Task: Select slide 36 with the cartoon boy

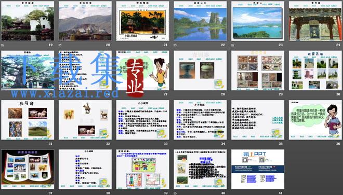Action: 315,120
